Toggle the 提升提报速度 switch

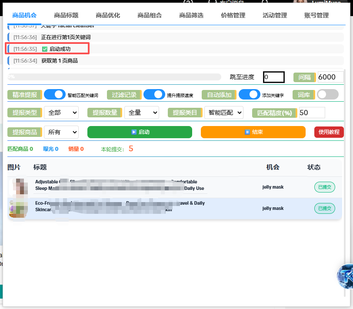pyautogui.click(x=154, y=94)
